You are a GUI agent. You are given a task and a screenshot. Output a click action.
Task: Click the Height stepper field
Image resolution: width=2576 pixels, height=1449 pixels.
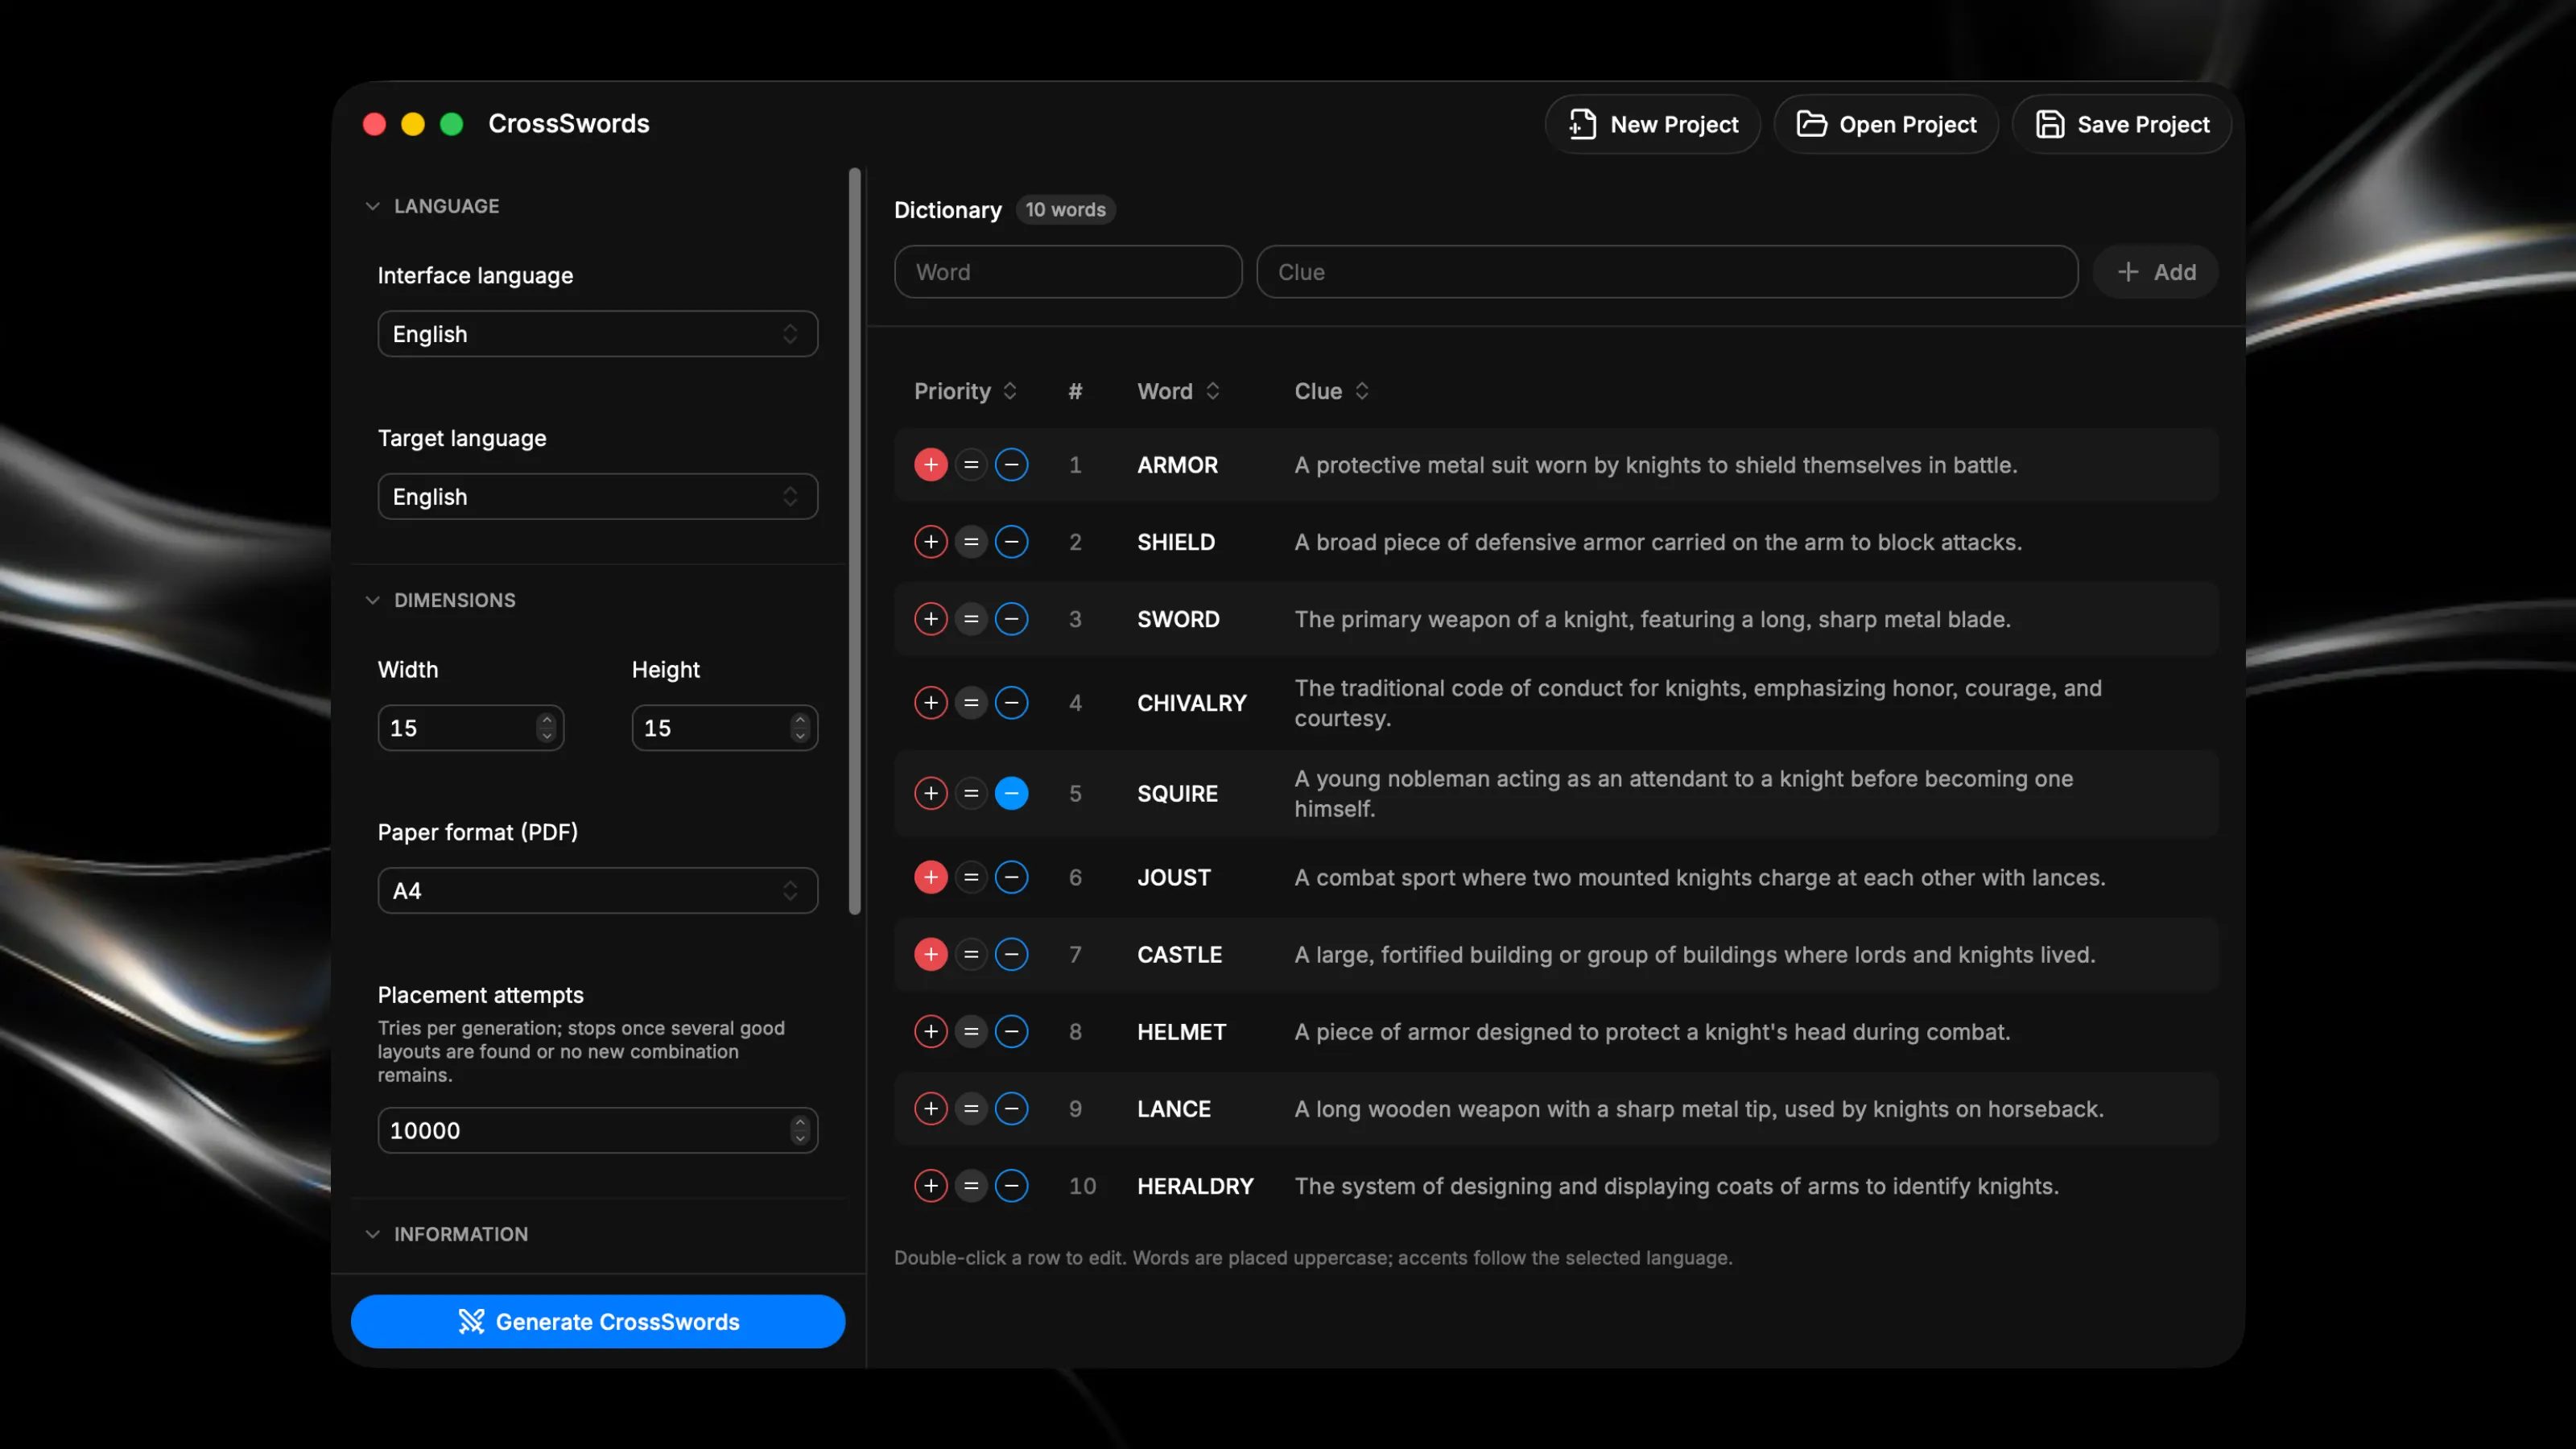724,728
